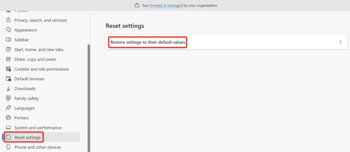Click the Printers icon
The image size is (350, 152).
[9, 118]
